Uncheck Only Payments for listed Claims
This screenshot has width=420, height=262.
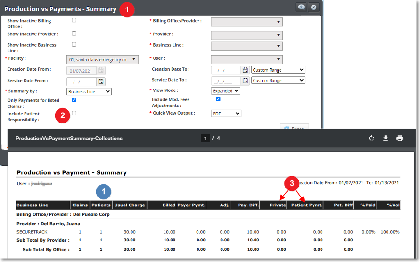(74, 100)
